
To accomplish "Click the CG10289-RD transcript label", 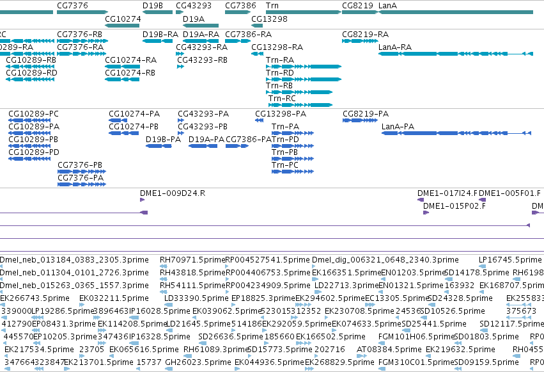I will coord(31,73).
